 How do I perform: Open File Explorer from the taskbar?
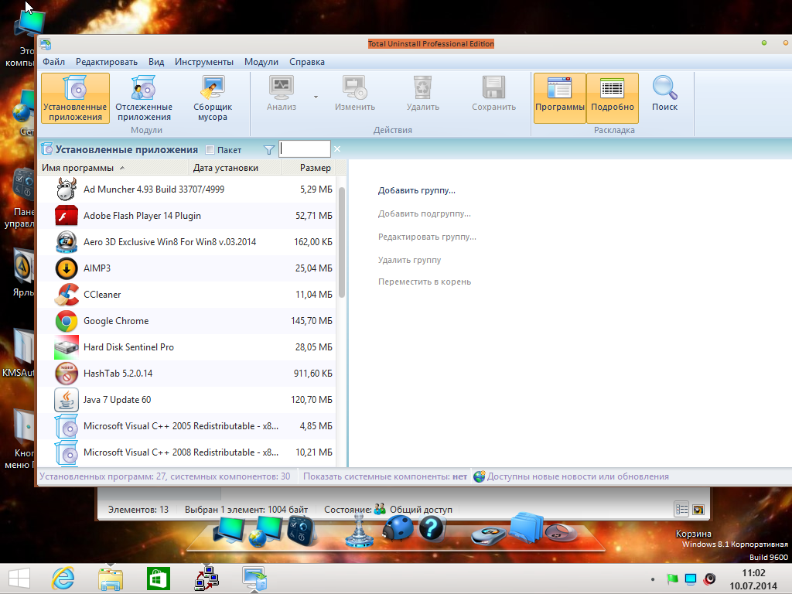(x=111, y=579)
